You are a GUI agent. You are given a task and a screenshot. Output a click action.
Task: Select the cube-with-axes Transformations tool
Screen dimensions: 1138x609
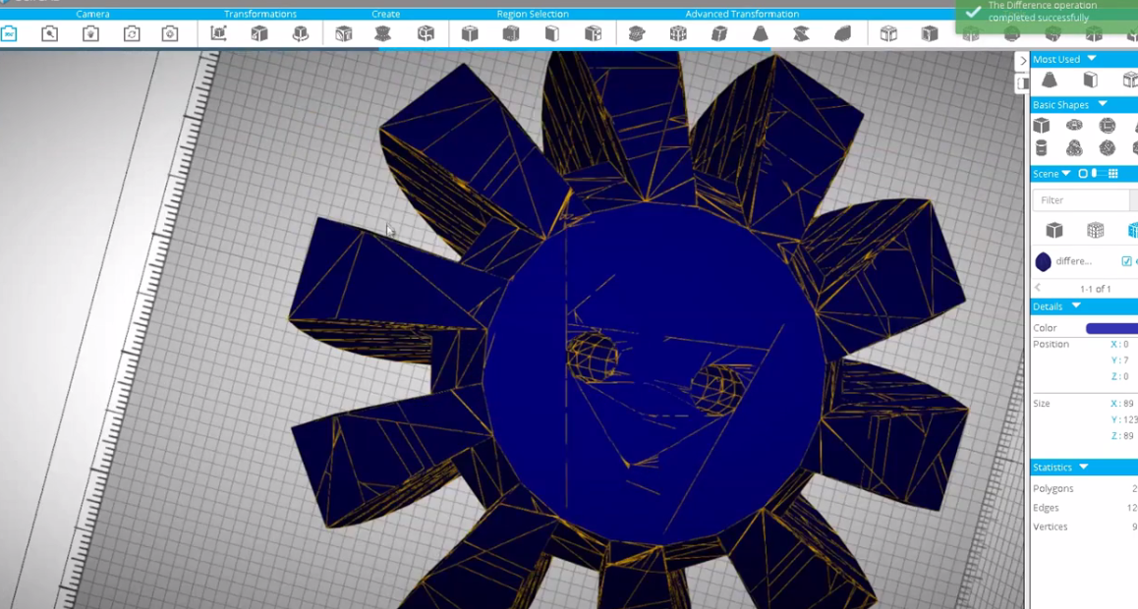coord(218,33)
